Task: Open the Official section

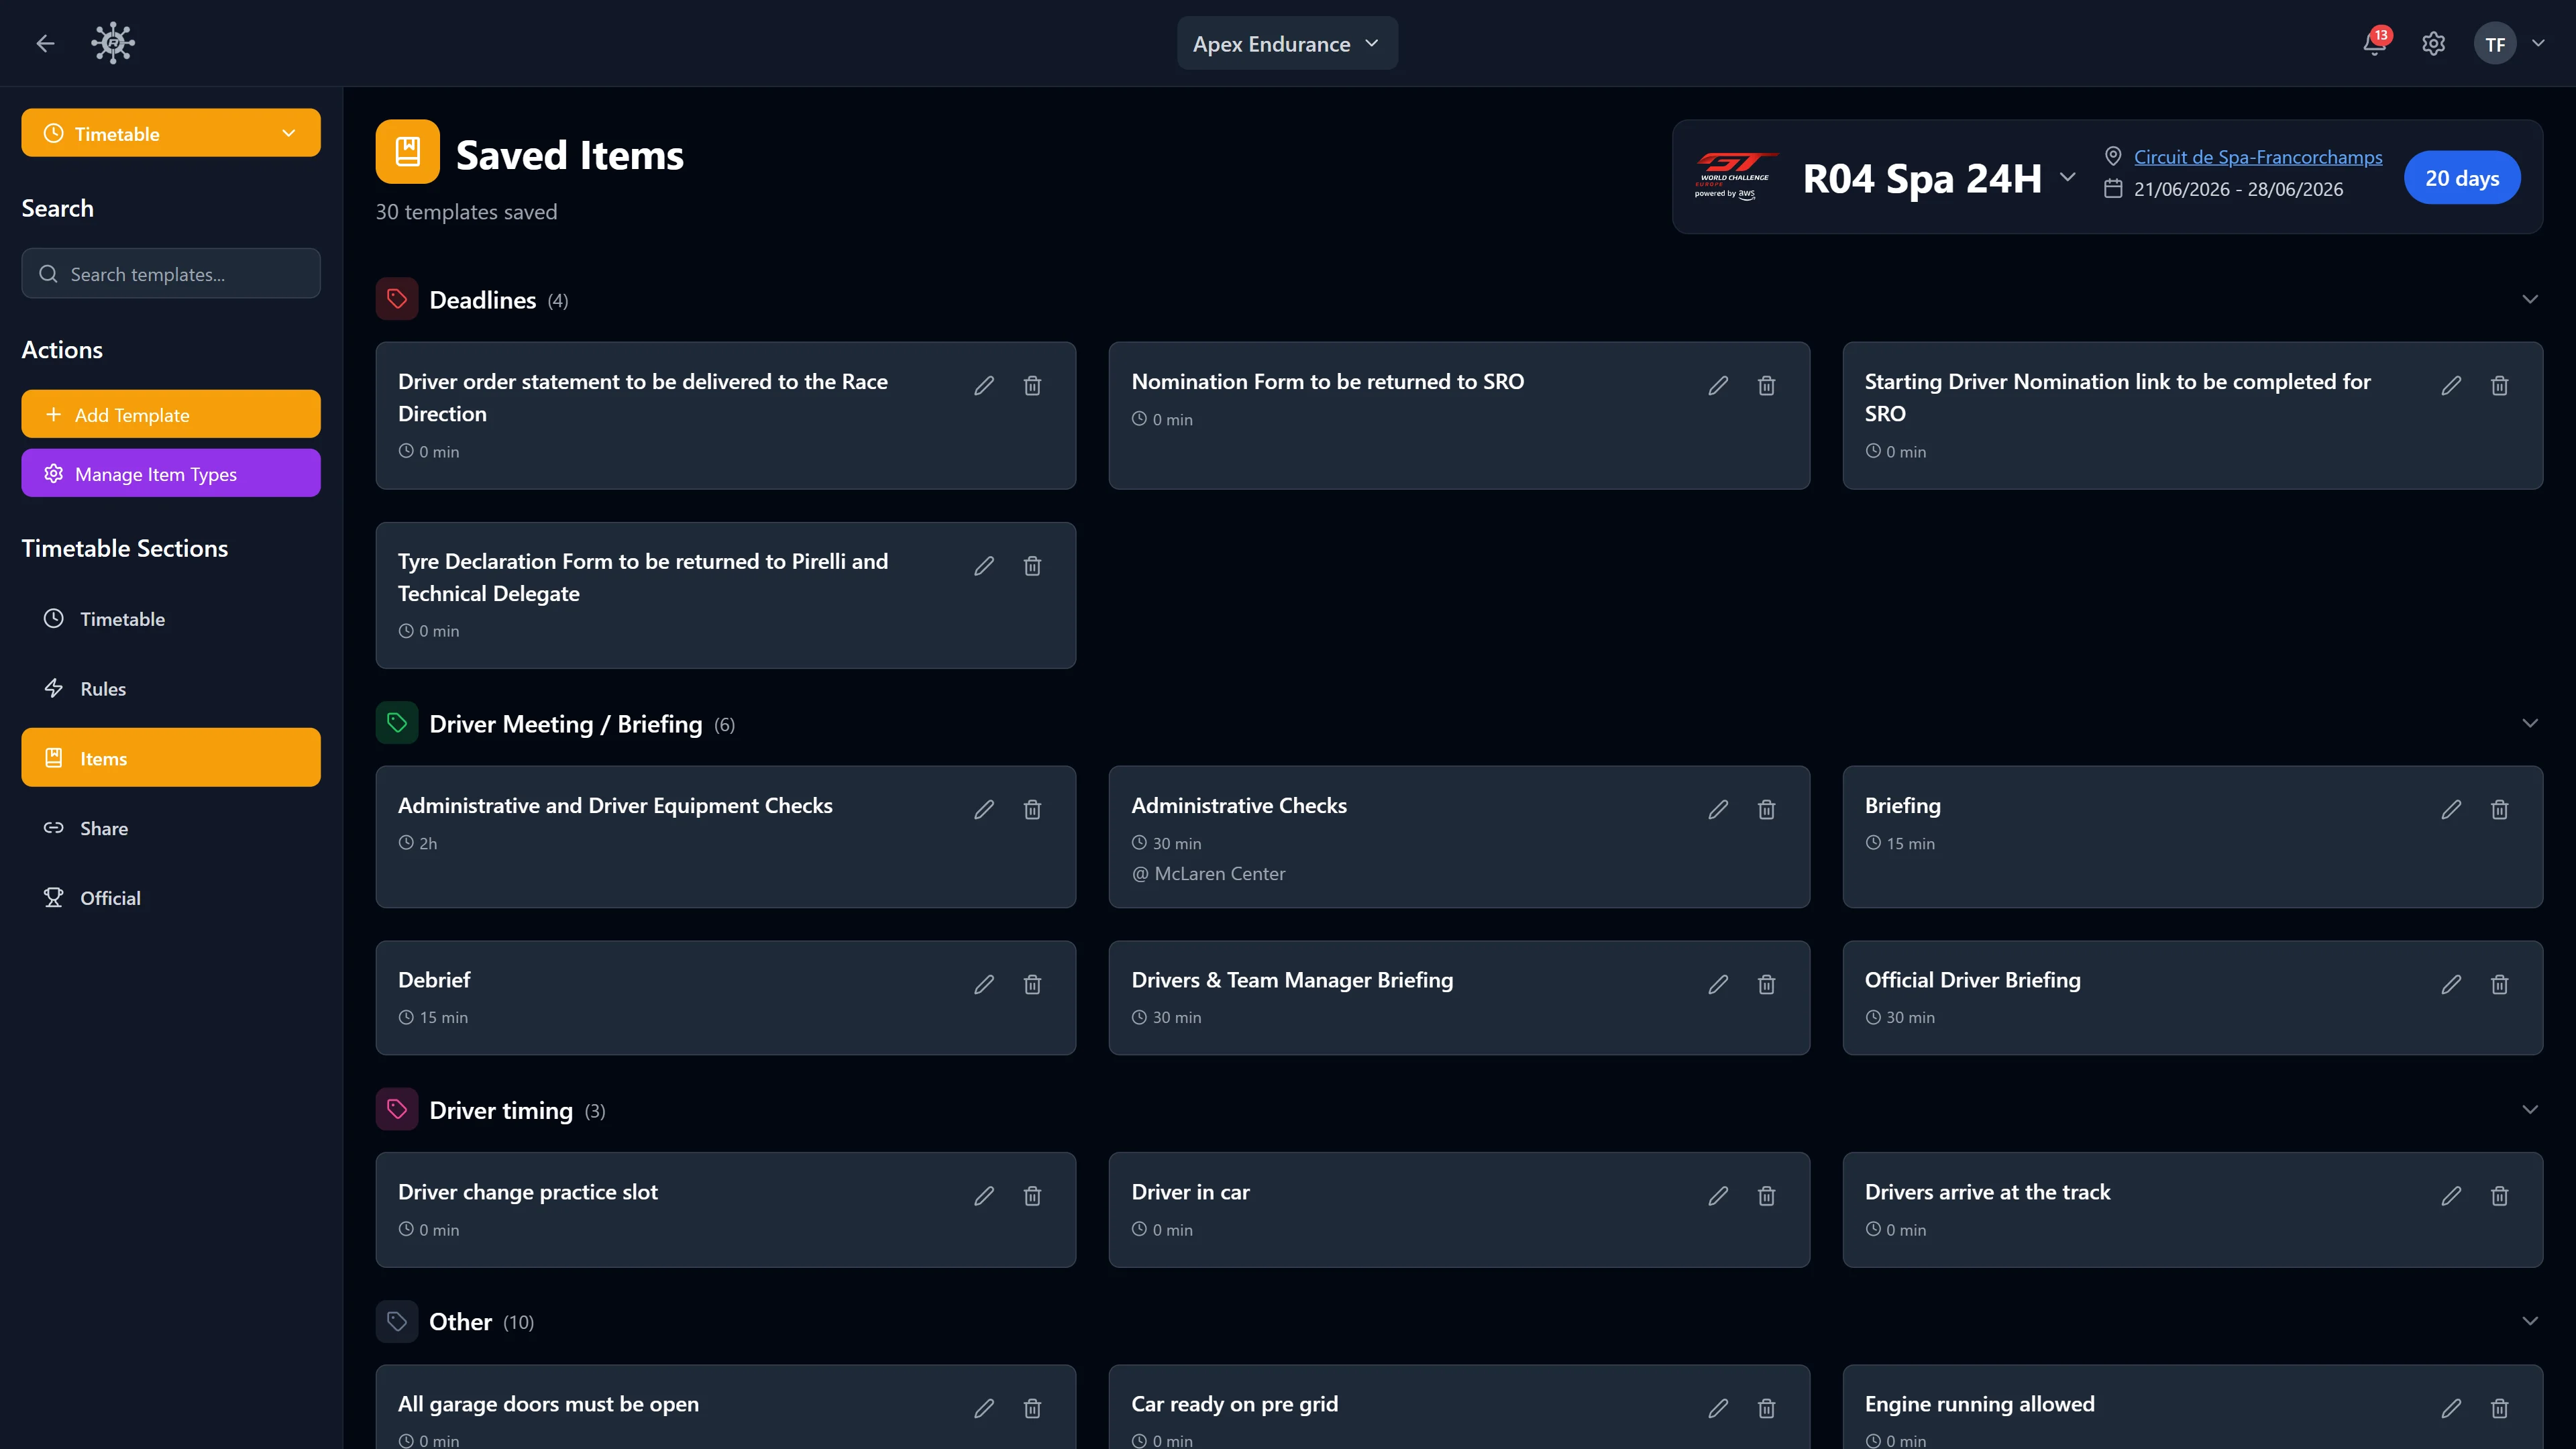Action: 171,898
